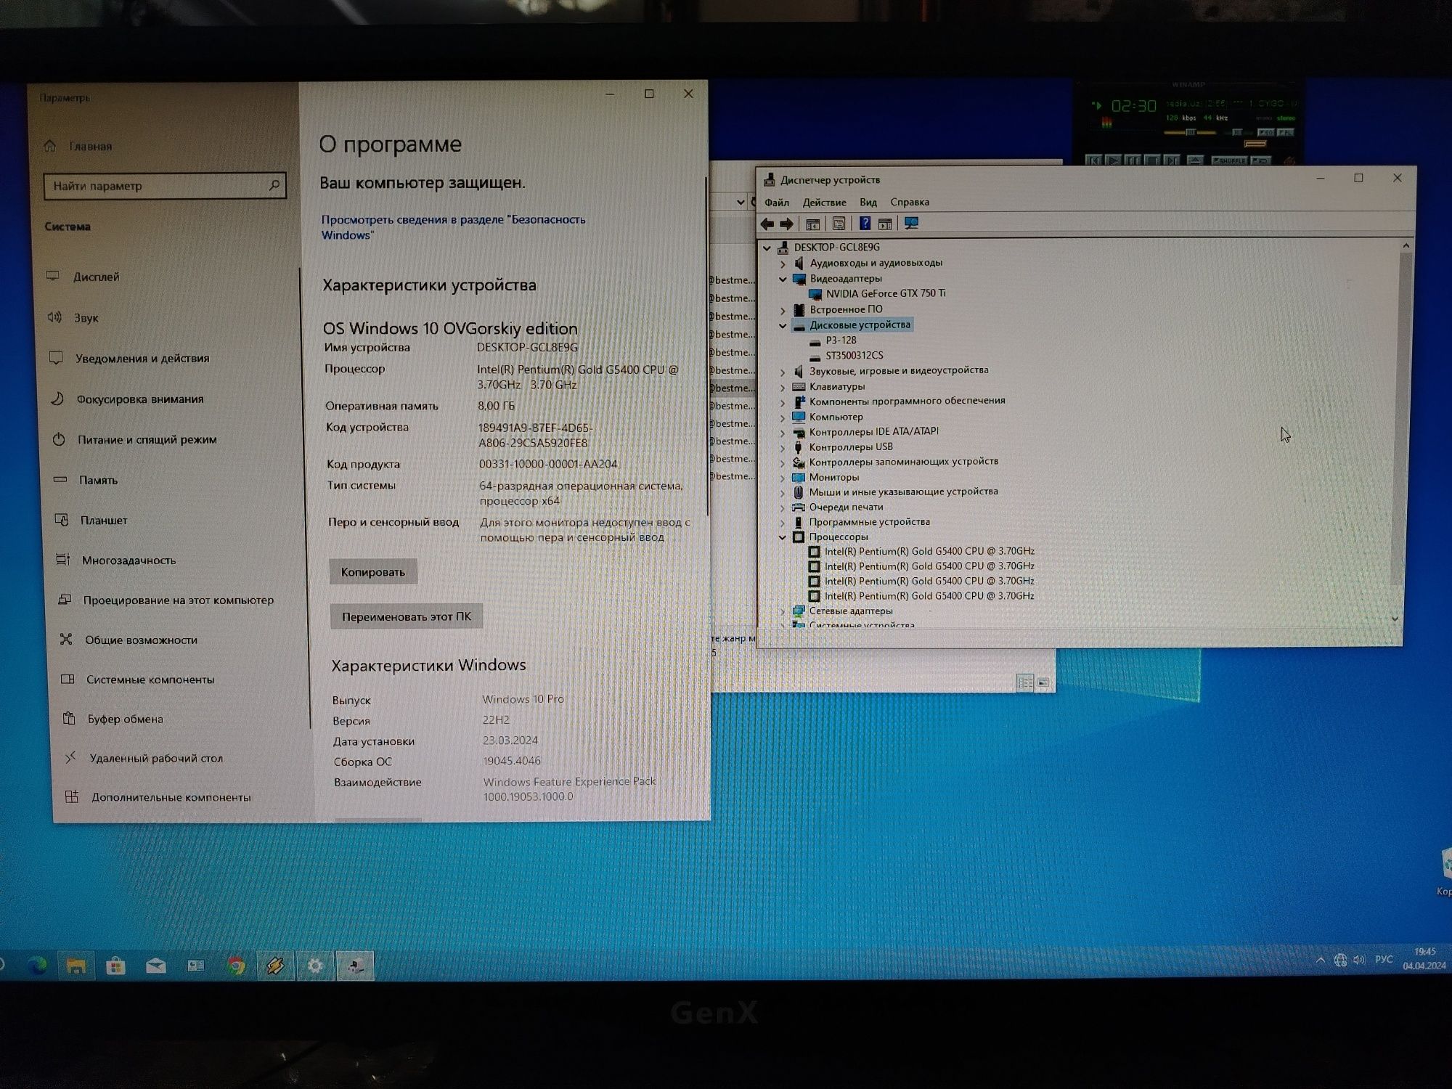The image size is (1452, 1089).
Task: Toggle the action pane toolbar icon
Action: pyautogui.click(x=885, y=224)
